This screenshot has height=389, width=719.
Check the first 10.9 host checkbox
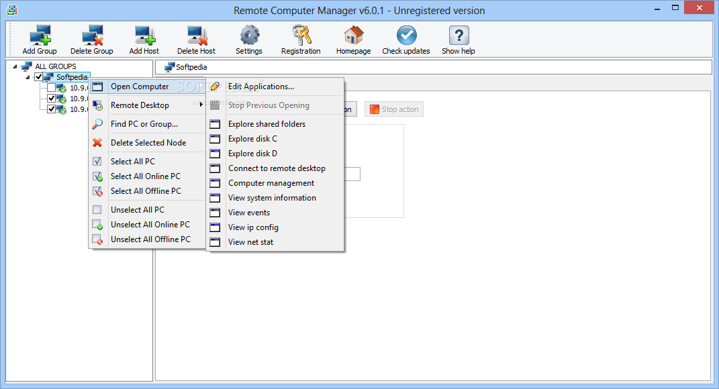click(51, 87)
